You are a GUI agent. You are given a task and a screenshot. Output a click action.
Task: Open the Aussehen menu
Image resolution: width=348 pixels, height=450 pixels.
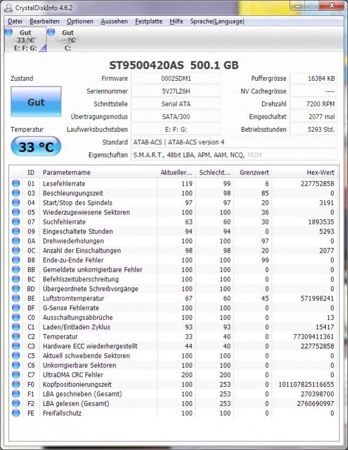pyautogui.click(x=114, y=21)
